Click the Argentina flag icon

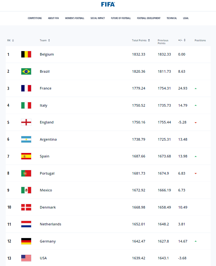coord(26,139)
